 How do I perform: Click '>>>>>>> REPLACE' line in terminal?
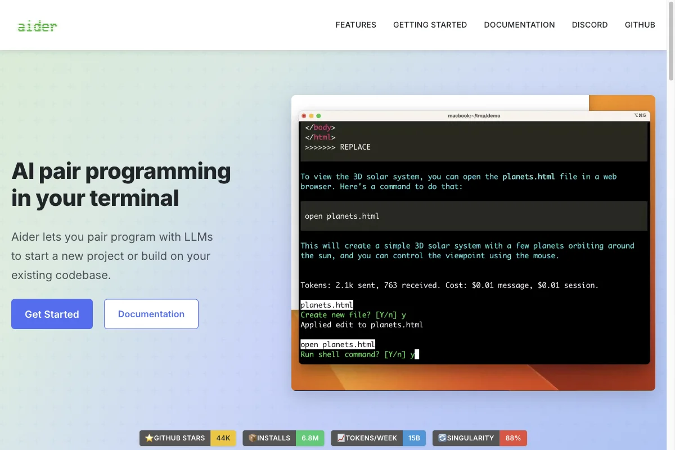(337, 147)
